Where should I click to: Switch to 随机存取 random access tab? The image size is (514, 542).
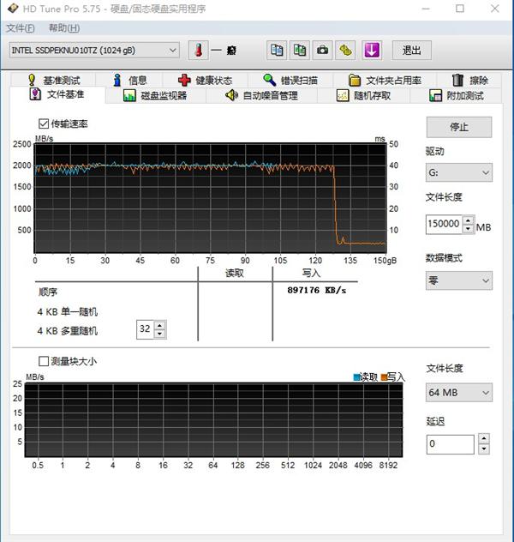(363, 95)
